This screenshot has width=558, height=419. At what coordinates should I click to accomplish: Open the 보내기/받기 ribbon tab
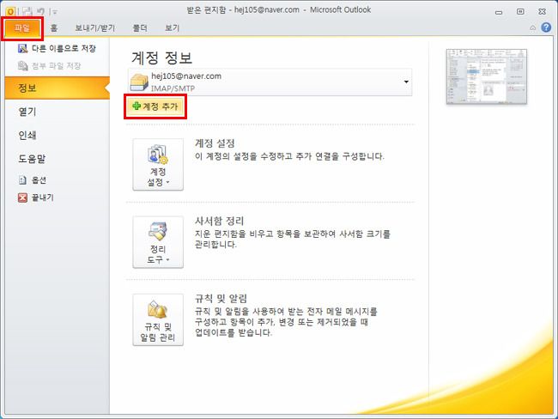[94, 28]
